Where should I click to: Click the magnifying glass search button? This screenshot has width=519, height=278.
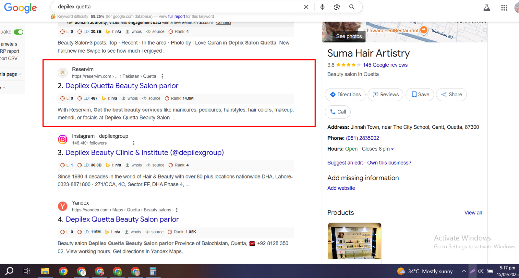click(352, 7)
